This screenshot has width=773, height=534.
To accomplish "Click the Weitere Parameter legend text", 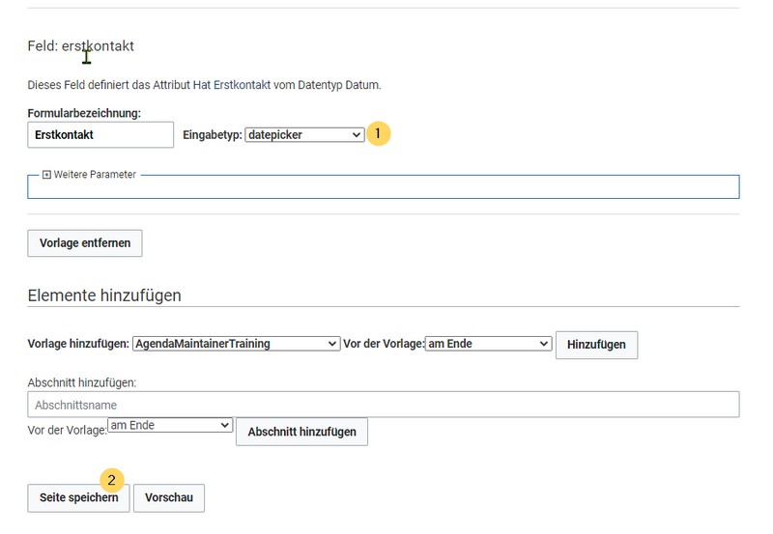I will (x=95, y=175).
